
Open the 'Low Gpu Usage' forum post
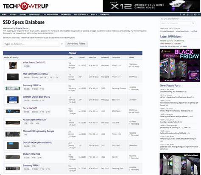click(170, 122)
